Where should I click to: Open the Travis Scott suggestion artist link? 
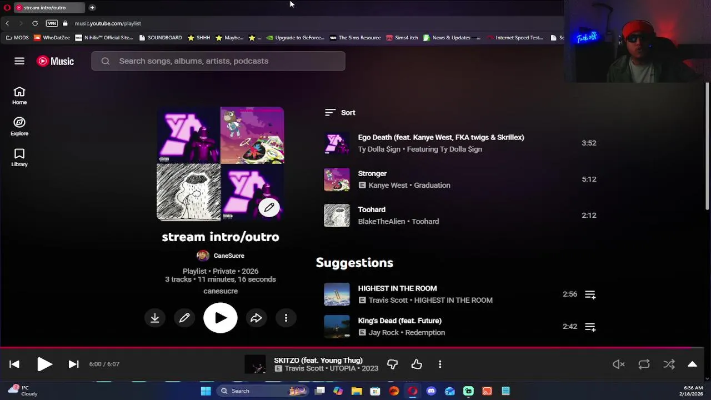388,300
